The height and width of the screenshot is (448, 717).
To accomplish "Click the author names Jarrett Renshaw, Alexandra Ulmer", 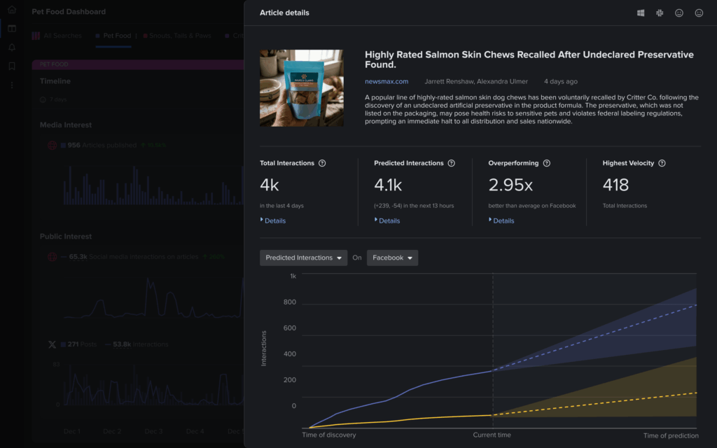I will [x=476, y=81].
